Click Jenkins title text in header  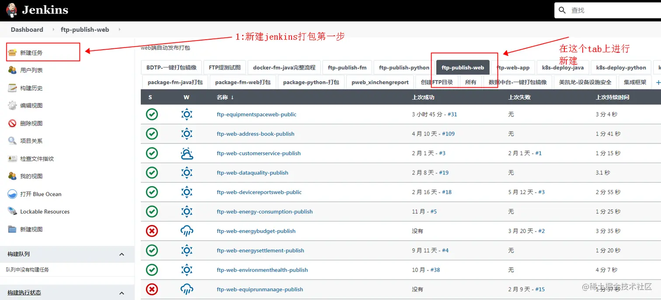(x=45, y=10)
